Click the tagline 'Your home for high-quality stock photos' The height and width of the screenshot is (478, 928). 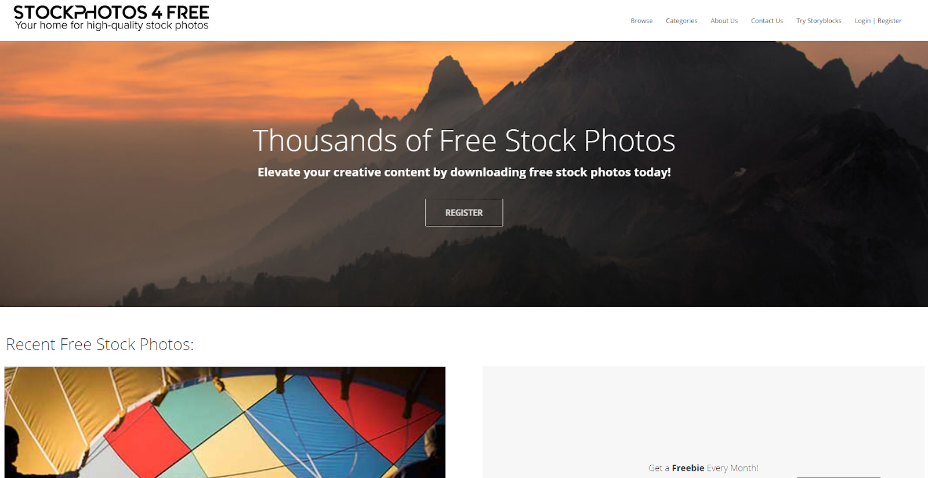(x=112, y=25)
